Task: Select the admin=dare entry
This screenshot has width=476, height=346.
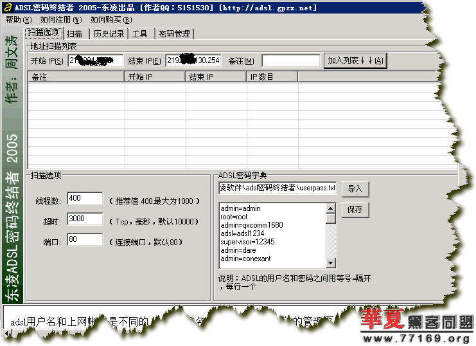Action: click(x=238, y=250)
